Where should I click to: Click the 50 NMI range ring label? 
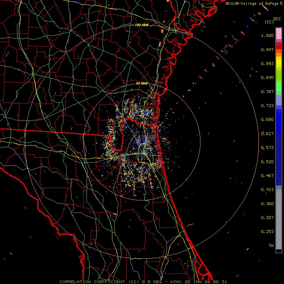[x=142, y=84]
